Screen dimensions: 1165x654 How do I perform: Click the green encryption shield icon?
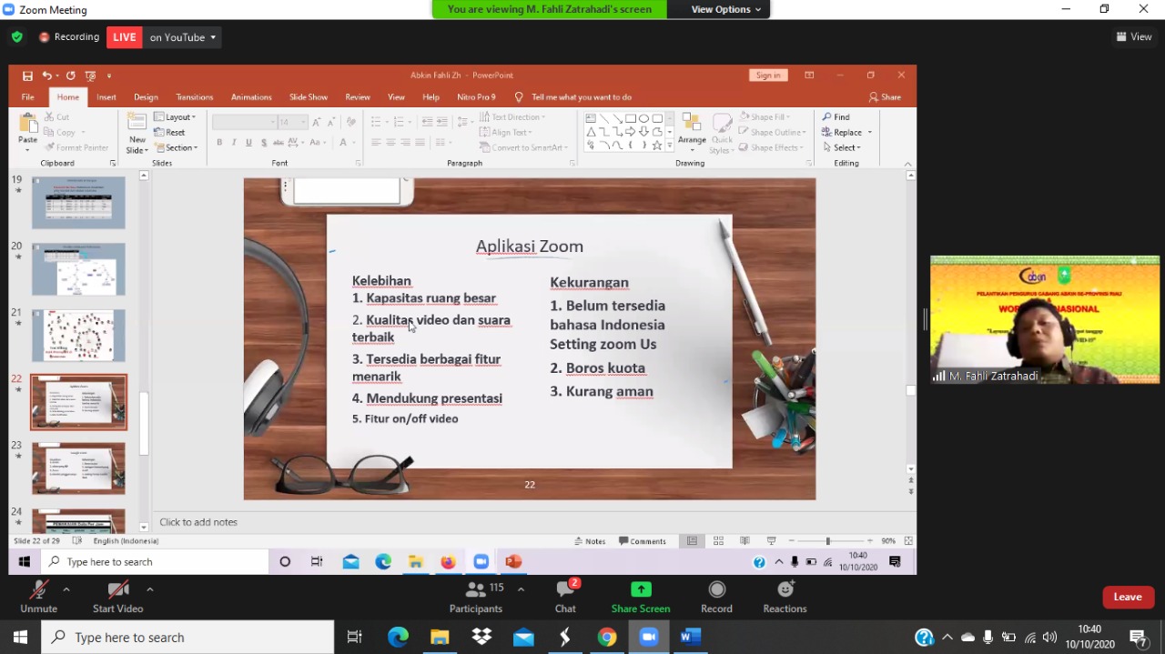point(16,37)
